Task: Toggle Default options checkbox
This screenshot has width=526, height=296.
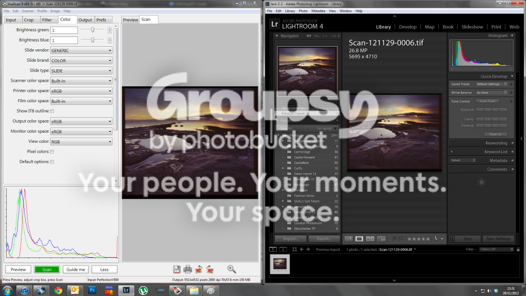Action: click(x=52, y=162)
